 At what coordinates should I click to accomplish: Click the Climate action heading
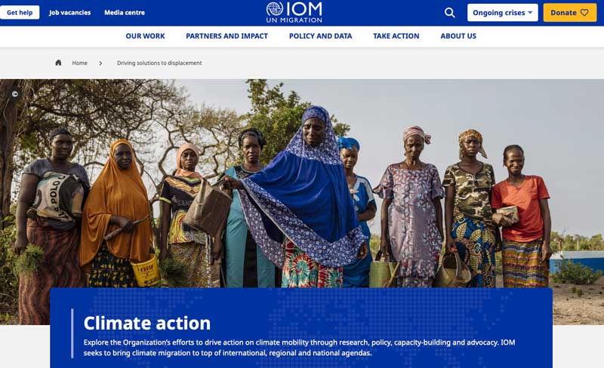click(x=147, y=323)
